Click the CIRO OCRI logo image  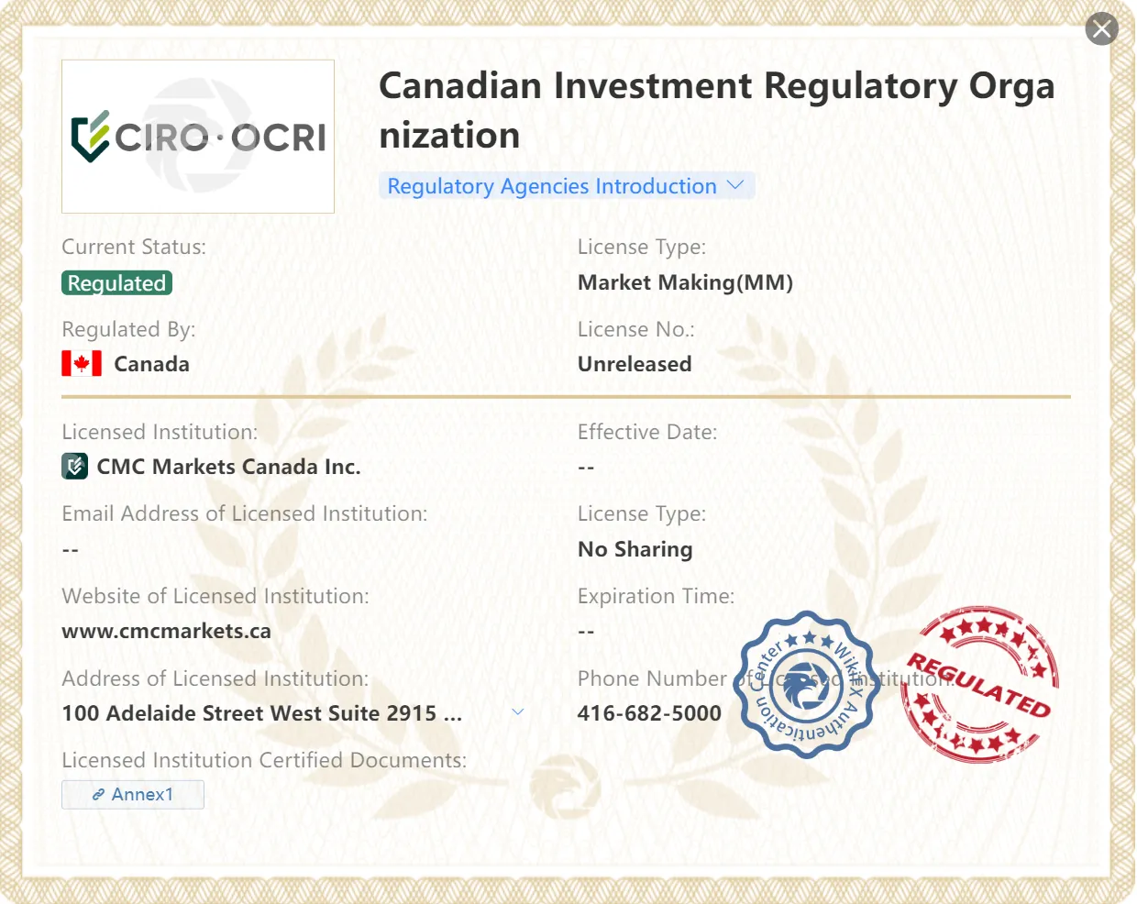coord(198,137)
